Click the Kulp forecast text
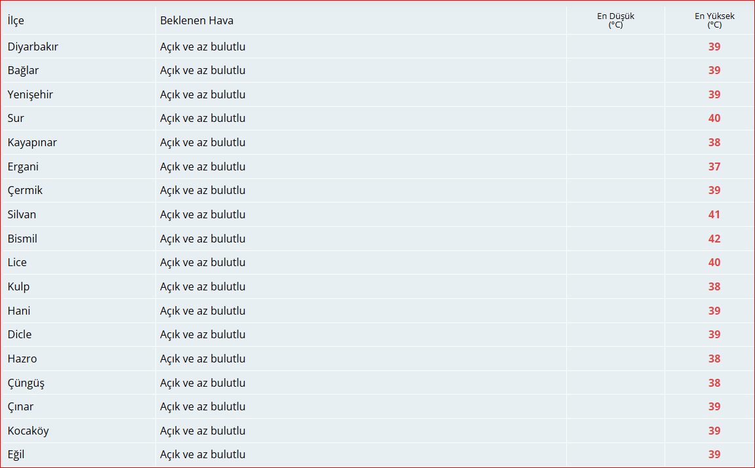The image size is (755, 468). (x=203, y=286)
